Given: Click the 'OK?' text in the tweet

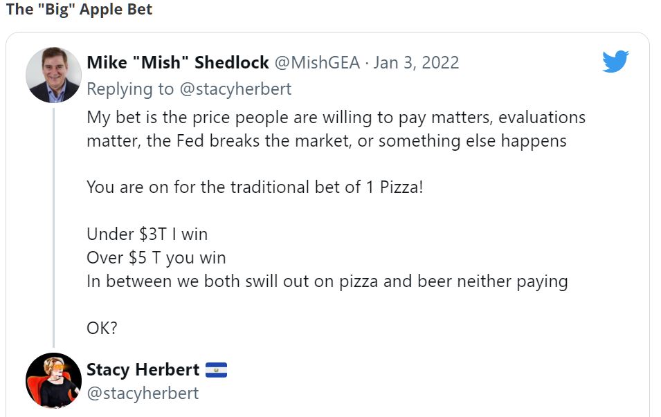Looking at the screenshot, I should tap(102, 327).
